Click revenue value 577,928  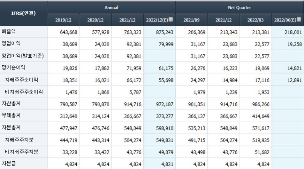[101, 32]
